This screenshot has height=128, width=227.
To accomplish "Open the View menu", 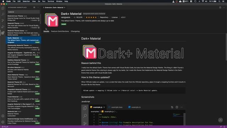I will (34, 1).
